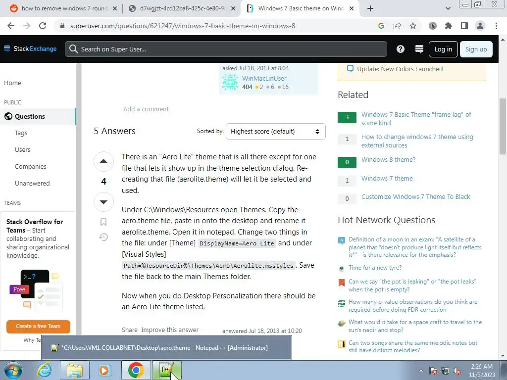Open 'Windows 7 Basic Theme frame lag' related link
The height and width of the screenshot is (380, 507).
[416, 119]
